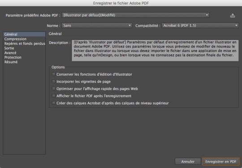This screenshot has height=168, width=242.
Task: Open the Norme dropdown
Action: (97, 26)
